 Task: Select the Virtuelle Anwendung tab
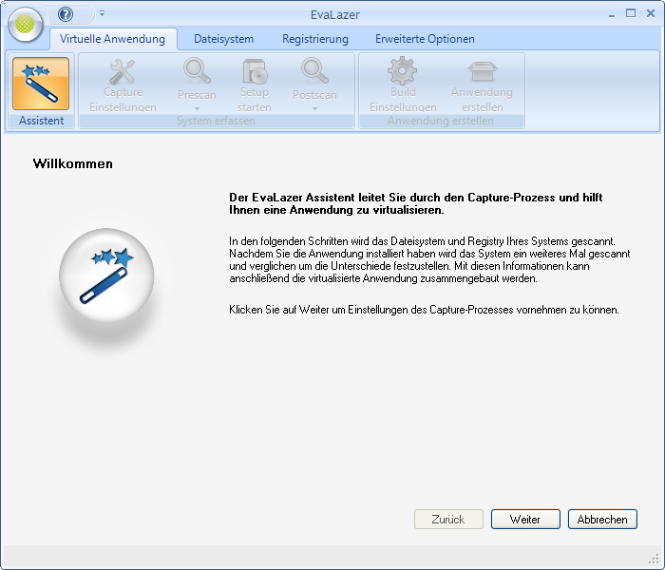click(112, 39)
